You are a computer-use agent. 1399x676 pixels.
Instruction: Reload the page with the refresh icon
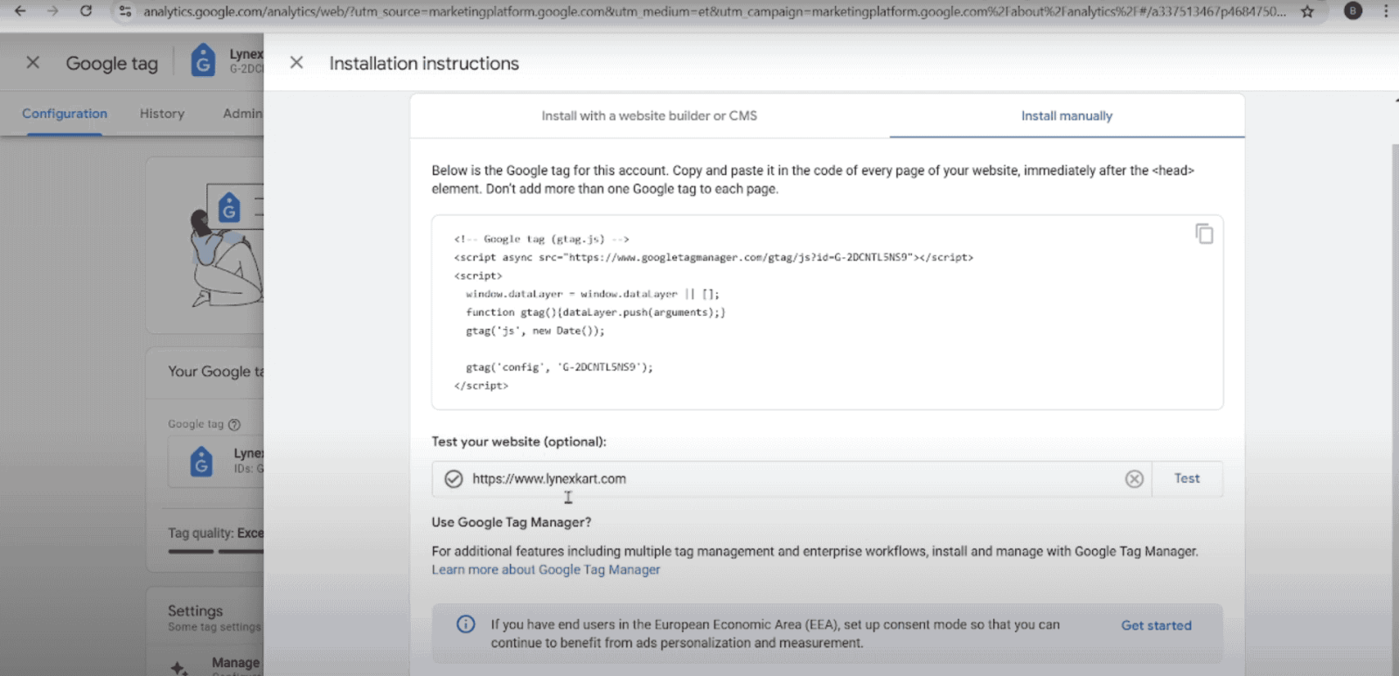click(x=86, y=11)
